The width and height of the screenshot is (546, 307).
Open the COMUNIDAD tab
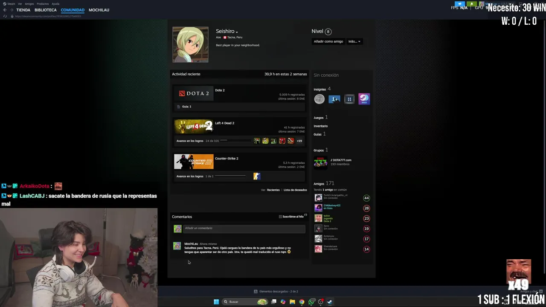pos(73,10)
